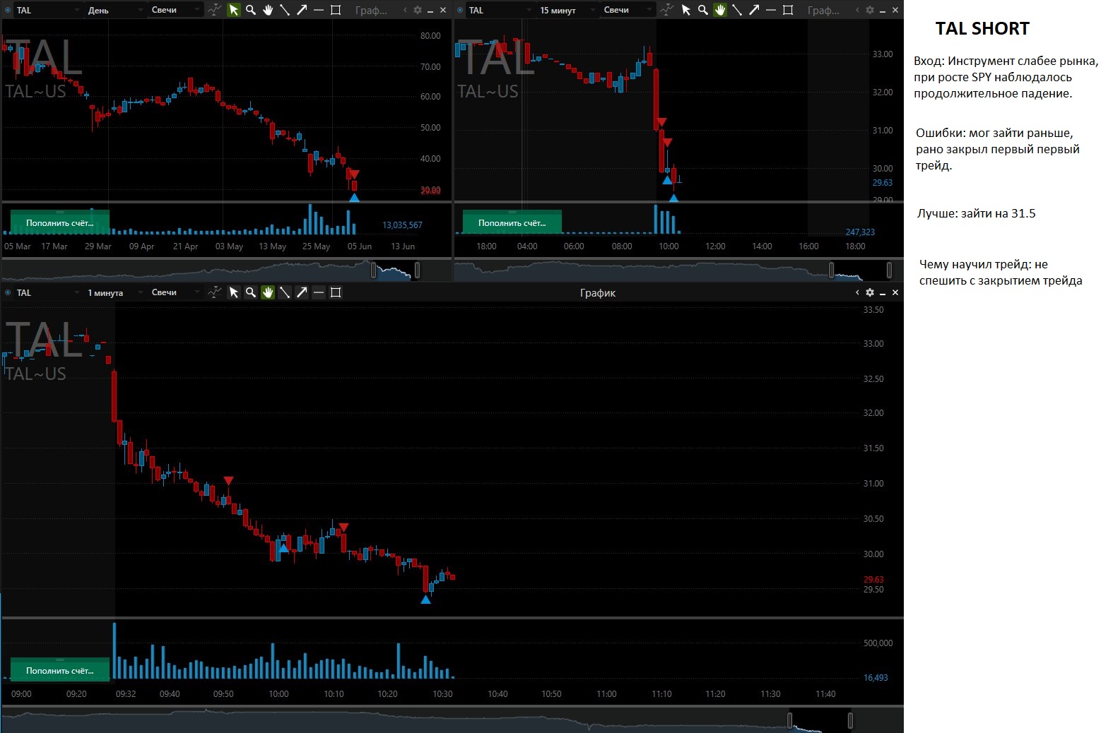Toggle the link circle in the daily chart
Image resolution: width=1113 pixels, height=733 pixels.
tap(8, 10)
